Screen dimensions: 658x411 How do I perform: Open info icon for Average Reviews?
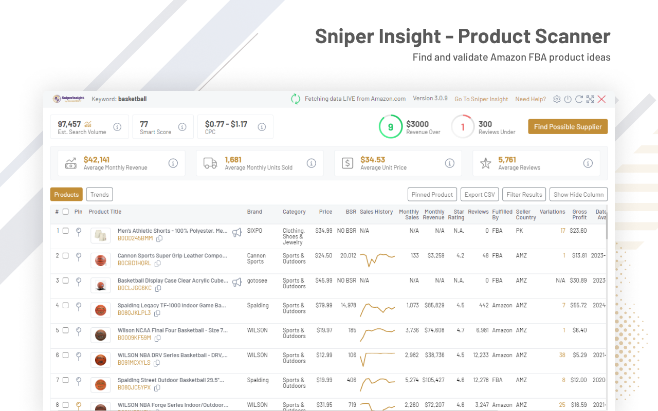(588, 163)
